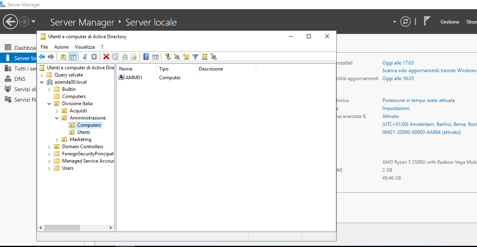Open Server Manager's Gestione menu
Image resolution: width=477 pixels, height=247 pixels.
[x=450, y=22]
